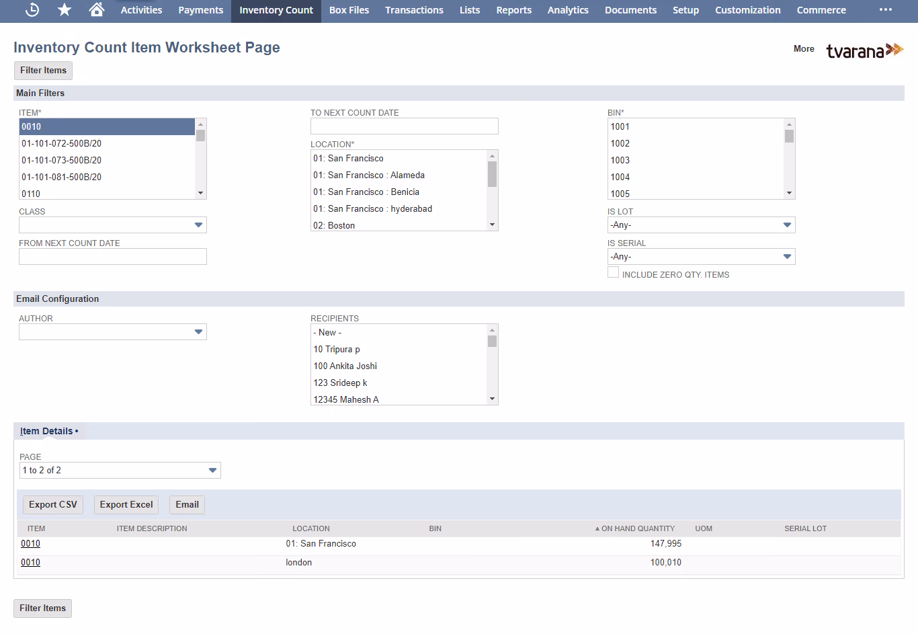Expand the Page dropdown

(212, 471)
